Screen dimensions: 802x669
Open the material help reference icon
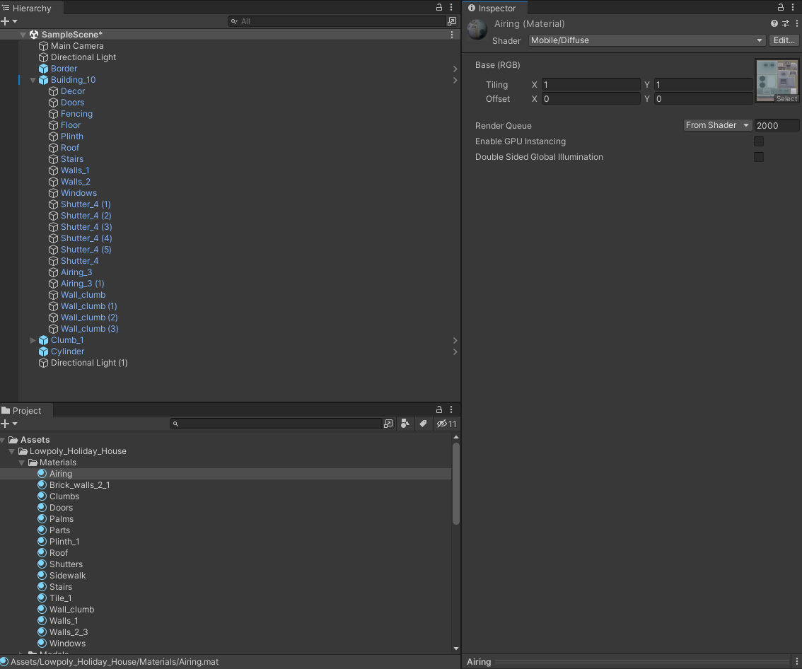point(774,24)
